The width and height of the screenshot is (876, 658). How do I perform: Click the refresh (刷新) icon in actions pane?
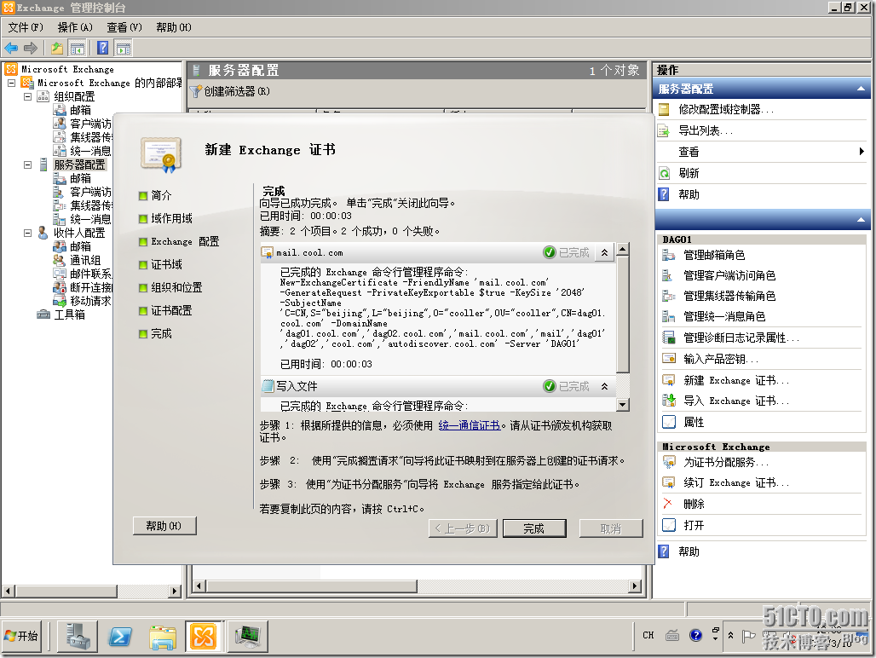[665, 173]
